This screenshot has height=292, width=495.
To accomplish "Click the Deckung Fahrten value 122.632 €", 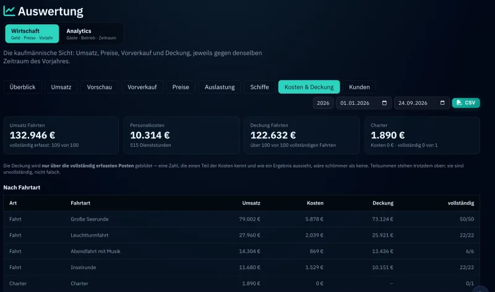I will (273, 135).
